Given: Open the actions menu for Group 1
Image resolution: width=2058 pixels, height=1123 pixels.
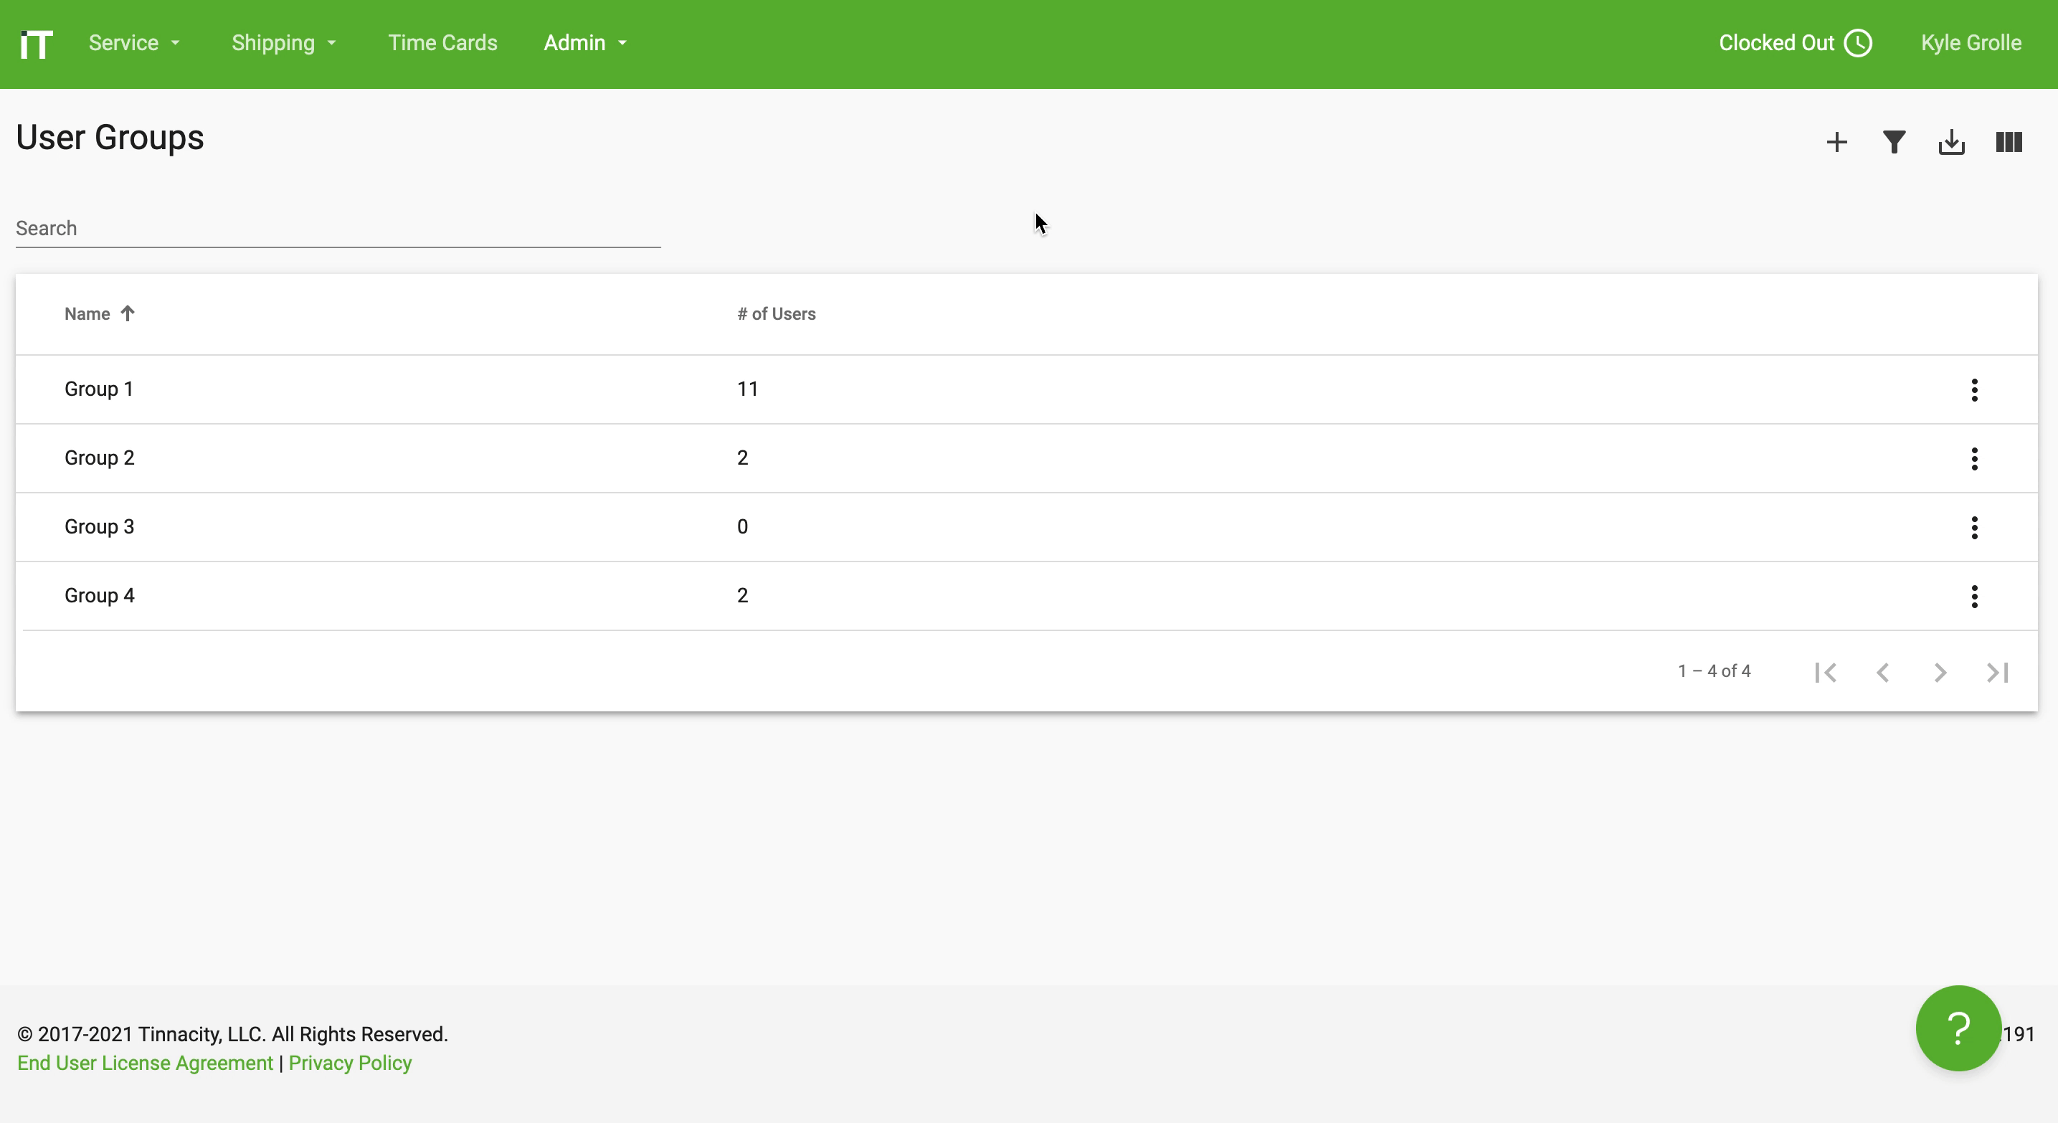Looking at the screenshot, I should click(1975, 389).
